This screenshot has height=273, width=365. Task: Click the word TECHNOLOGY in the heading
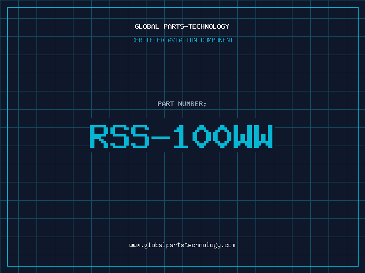(208, 26)
